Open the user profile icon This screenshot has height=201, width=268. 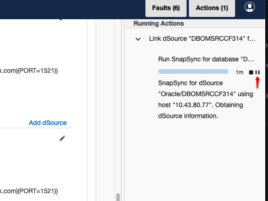pyautogui.click(x=250, y=7)
